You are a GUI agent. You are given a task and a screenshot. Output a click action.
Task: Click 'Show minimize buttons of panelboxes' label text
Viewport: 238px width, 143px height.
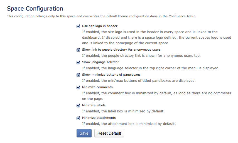coord(111,75)
